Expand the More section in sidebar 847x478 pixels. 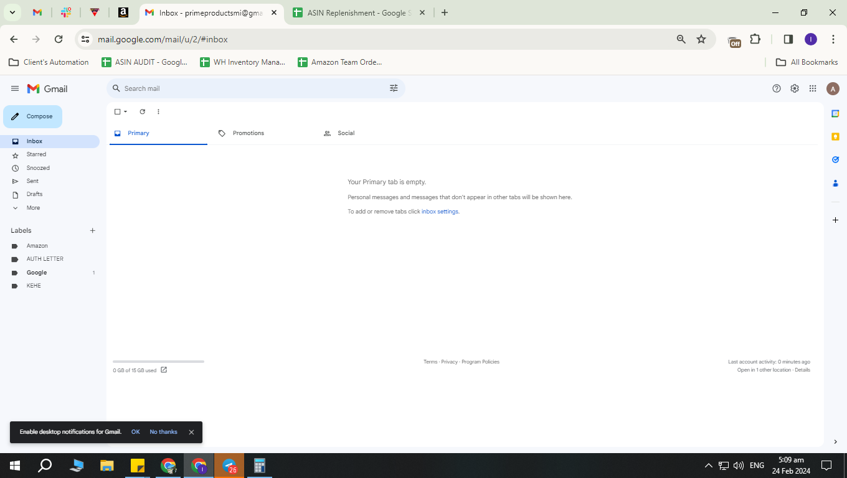point(50,208)
